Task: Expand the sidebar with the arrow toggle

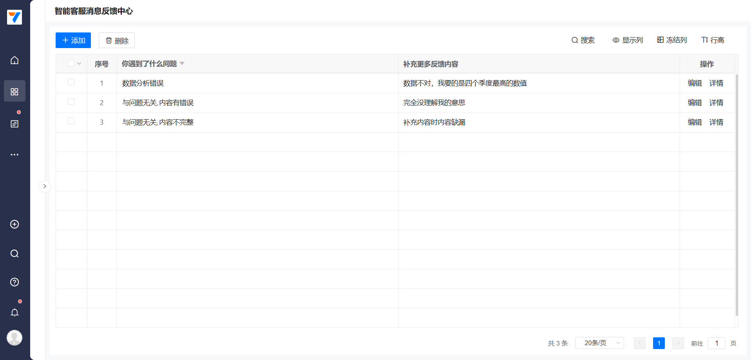Action: 45,186
